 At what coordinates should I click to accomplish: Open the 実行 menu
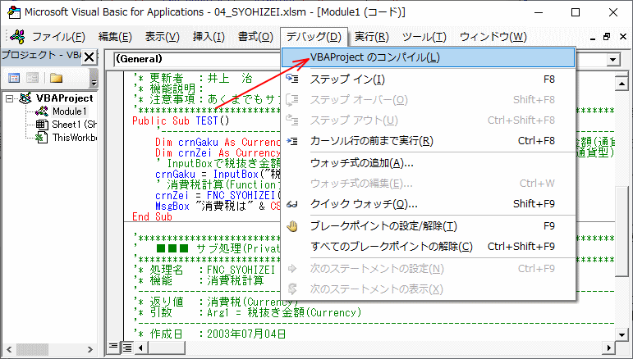tap(371, 37)
